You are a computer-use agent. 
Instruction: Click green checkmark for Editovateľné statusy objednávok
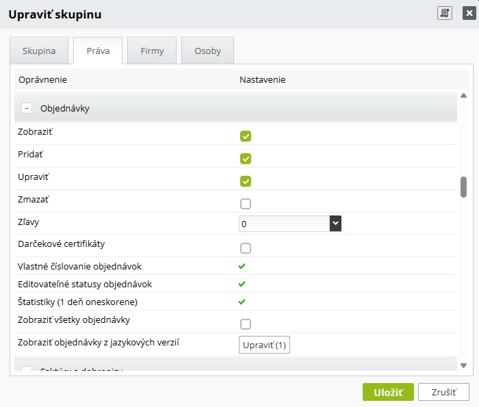point(242,284)
